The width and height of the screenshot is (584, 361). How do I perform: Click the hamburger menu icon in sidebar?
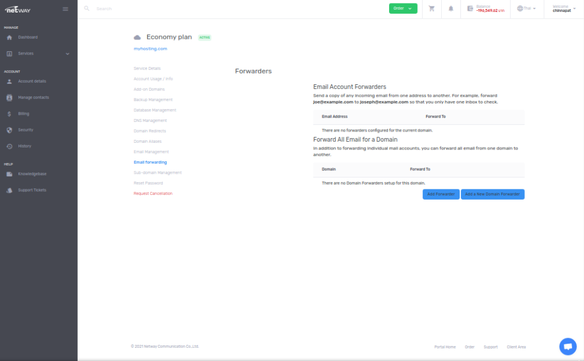[65, 9]
